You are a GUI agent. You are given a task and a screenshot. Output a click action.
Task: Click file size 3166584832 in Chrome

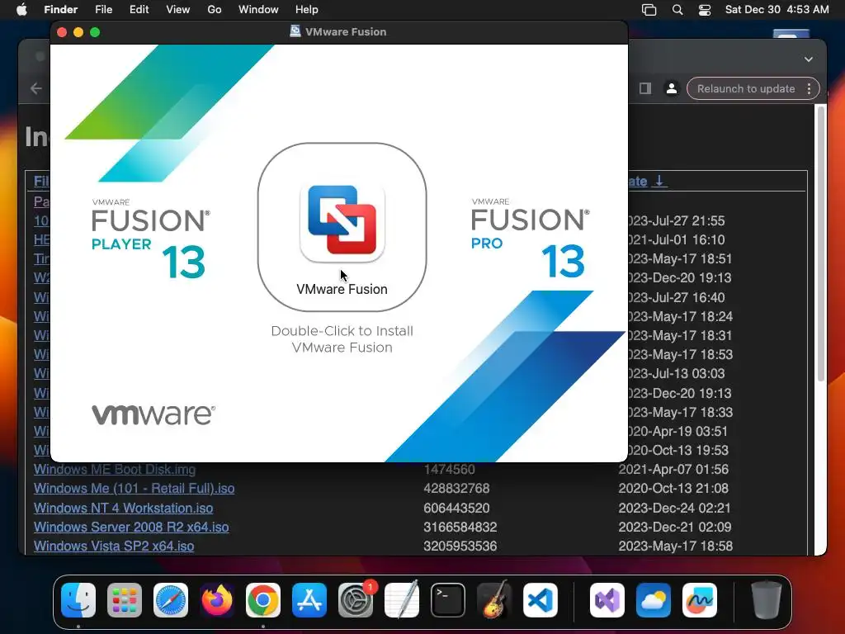[460, 527]
